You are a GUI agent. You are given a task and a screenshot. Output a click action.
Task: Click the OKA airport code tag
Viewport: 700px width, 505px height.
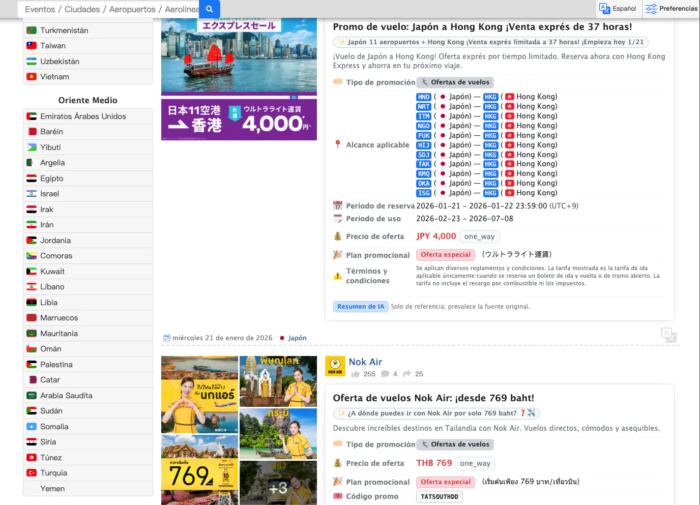tap(424, 184)
